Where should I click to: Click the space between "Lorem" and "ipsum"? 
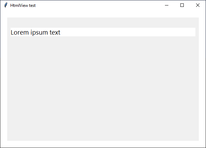tap(29, 32)
